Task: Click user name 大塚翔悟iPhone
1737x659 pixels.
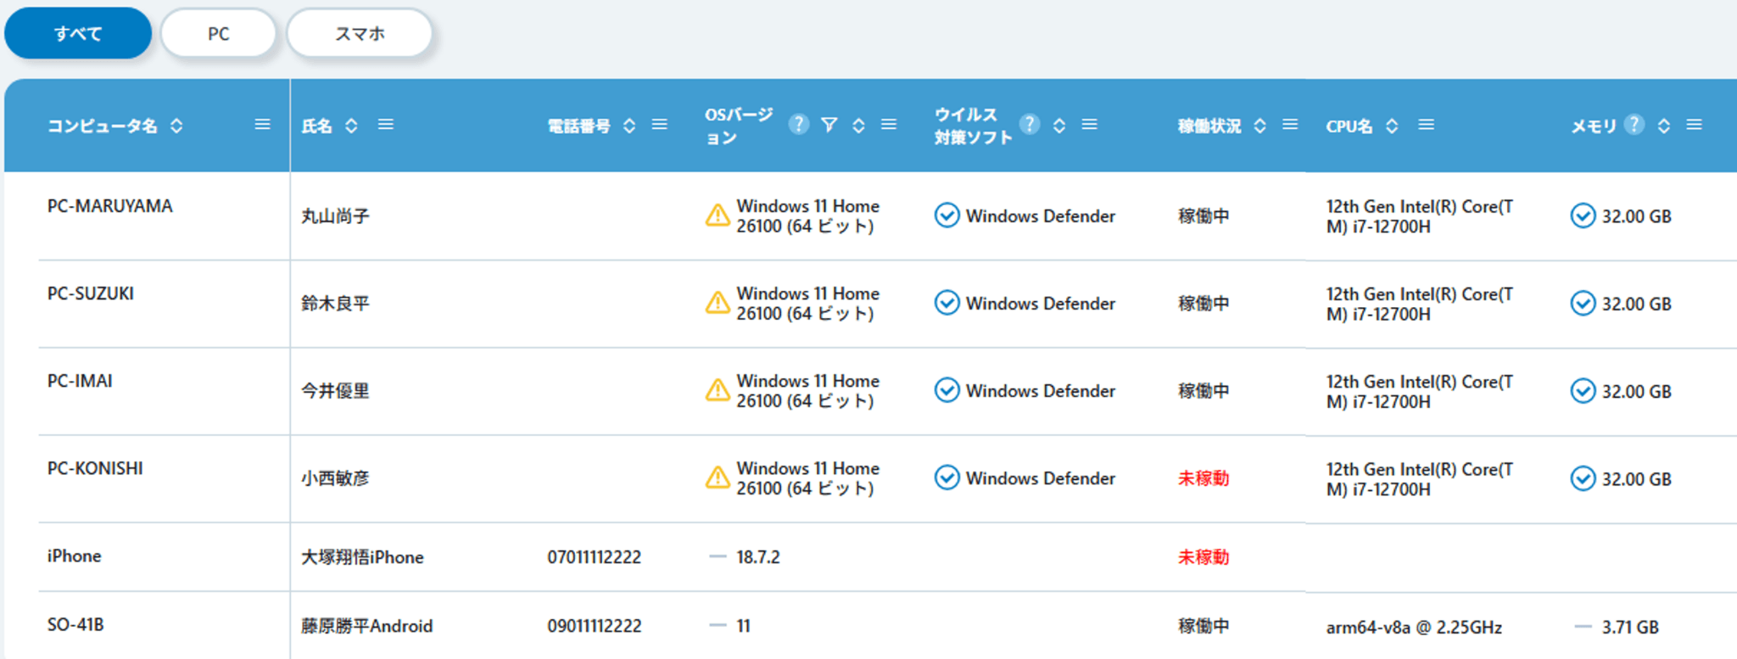Action: point(362,557)
